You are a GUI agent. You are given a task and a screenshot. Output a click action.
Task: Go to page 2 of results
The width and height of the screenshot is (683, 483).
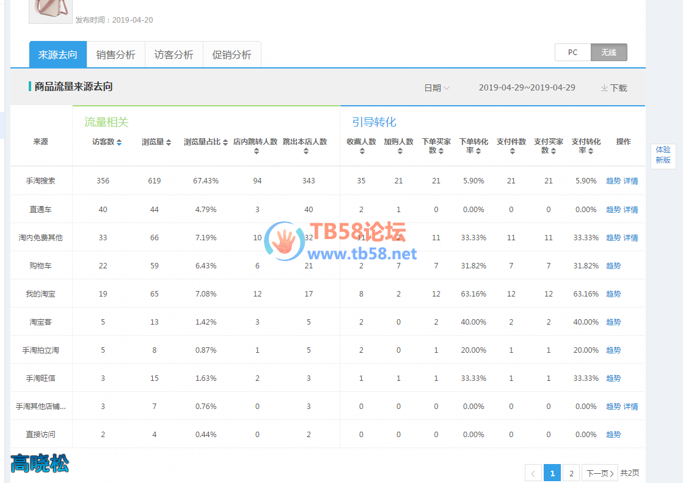click(571, 473)
